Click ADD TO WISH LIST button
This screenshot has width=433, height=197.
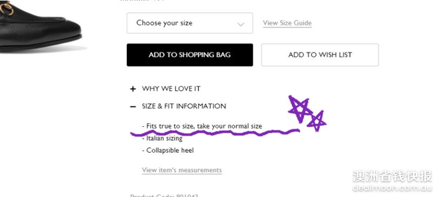pos(320,55)
